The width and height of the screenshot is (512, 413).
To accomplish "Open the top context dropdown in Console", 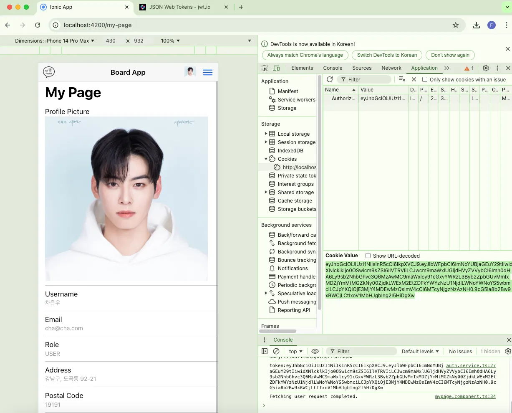I will pyautogui.click(x=295, y=351).
